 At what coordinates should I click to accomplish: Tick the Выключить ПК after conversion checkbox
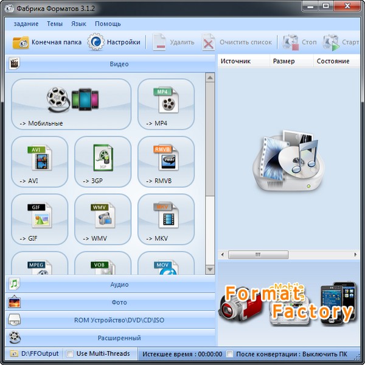click(229, 354)
